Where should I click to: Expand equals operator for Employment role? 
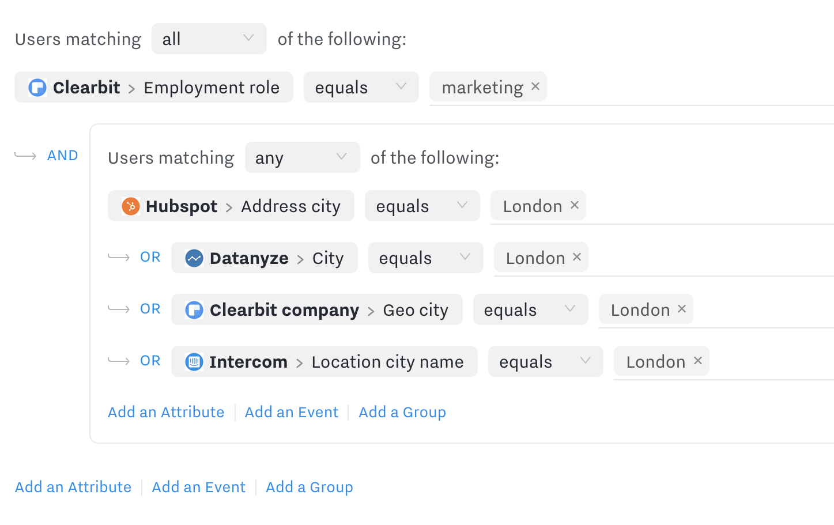coord(361,87)
